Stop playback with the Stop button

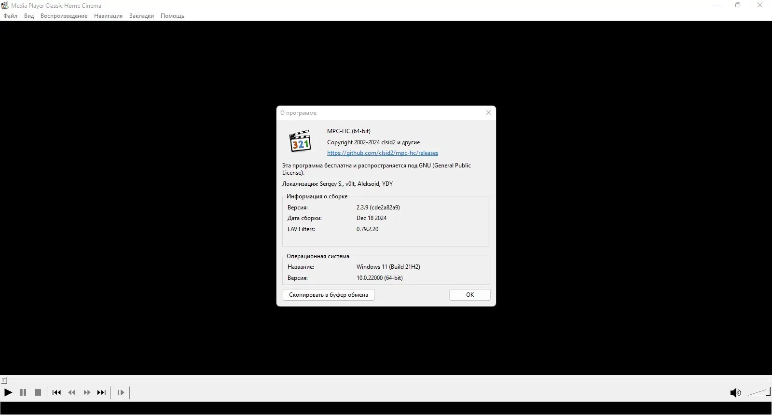pyautogui.click(x=38, y=393)
